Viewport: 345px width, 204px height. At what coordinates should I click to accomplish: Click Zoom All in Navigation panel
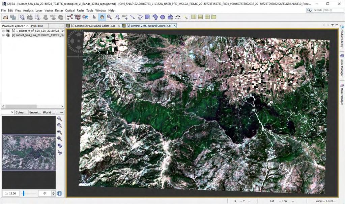[x=59, y=139]
